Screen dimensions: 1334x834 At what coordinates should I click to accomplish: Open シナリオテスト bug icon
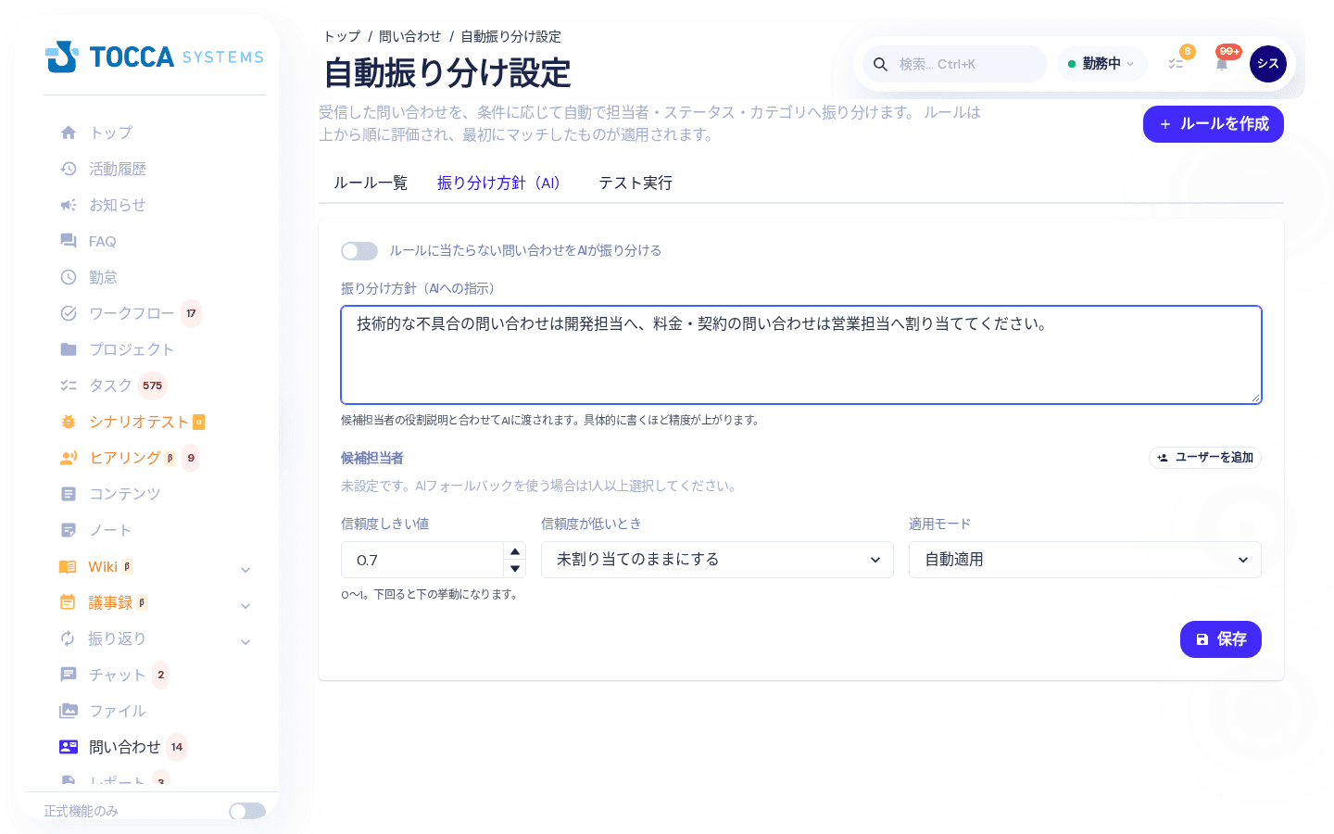point(69,422)
